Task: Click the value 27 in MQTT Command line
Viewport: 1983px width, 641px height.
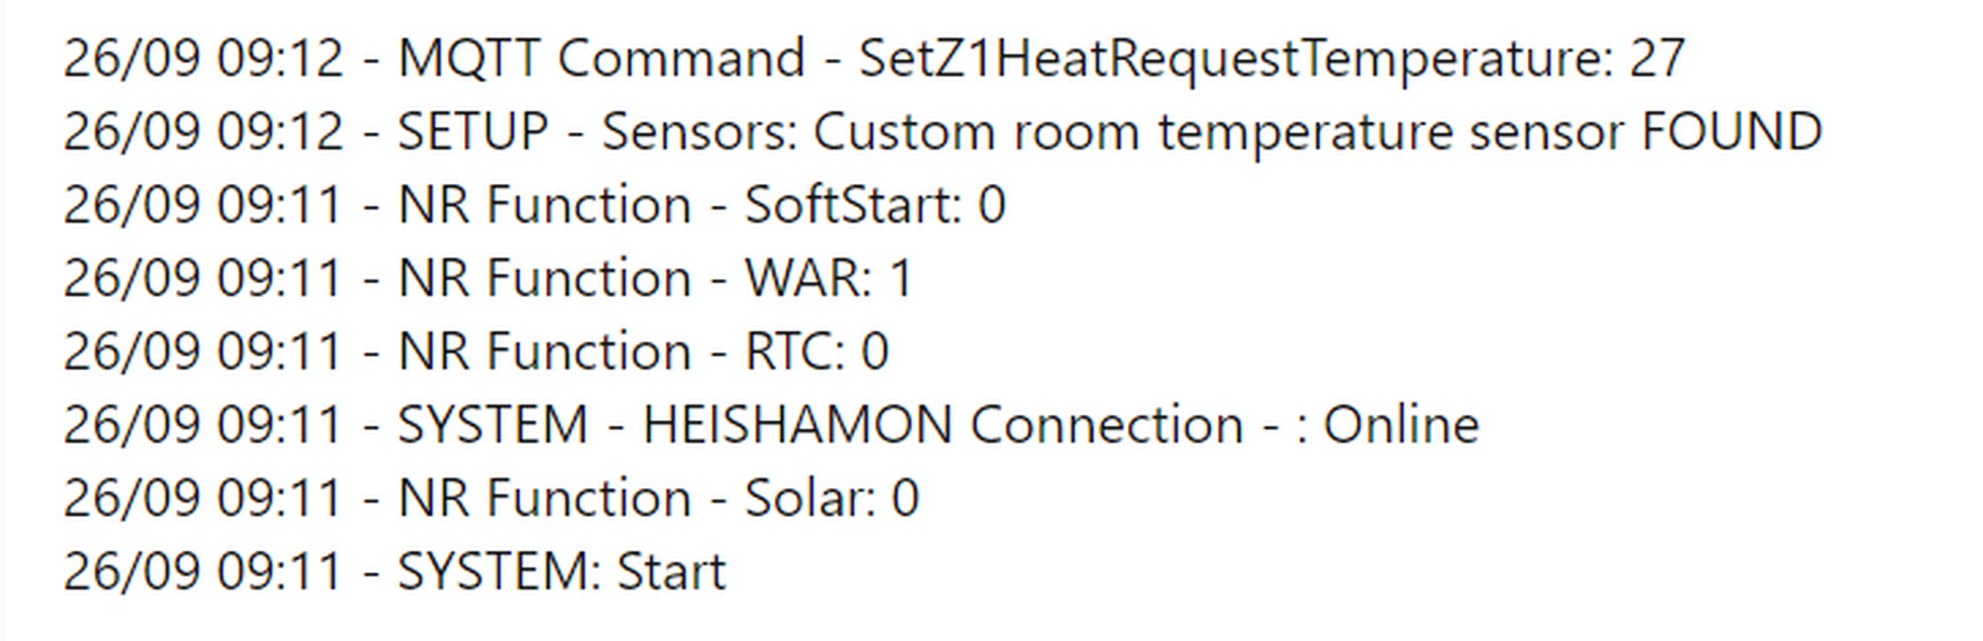Action: pyautogui.click(x=1656, y=59)
